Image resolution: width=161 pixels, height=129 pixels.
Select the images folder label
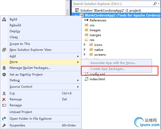tap(95, 30)
